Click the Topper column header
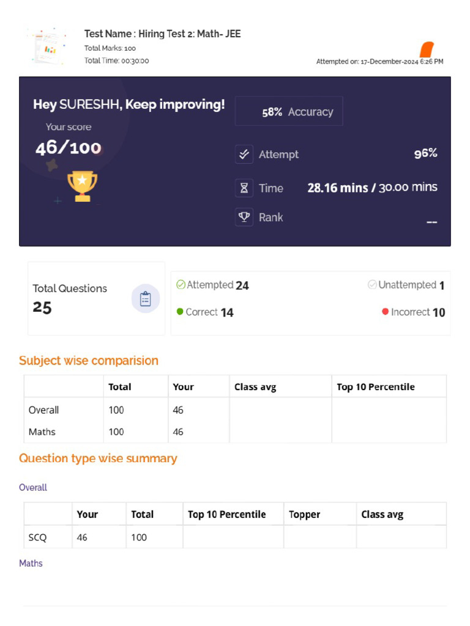This screenshot has height=626, width=470. point(305,515)
